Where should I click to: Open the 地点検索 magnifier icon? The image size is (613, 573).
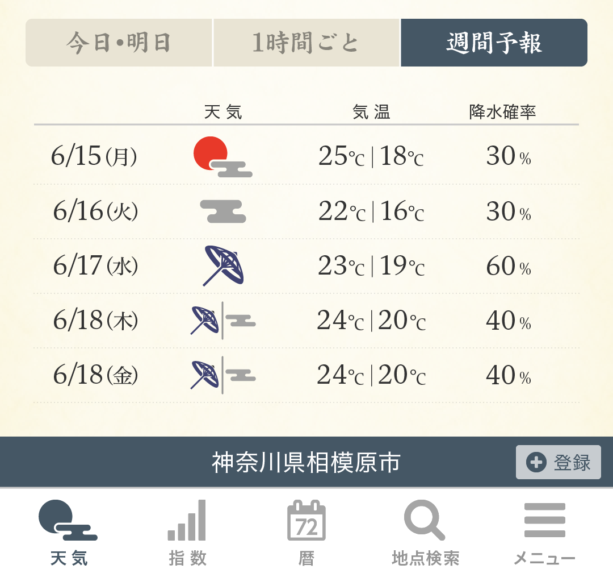pos(425,521)
